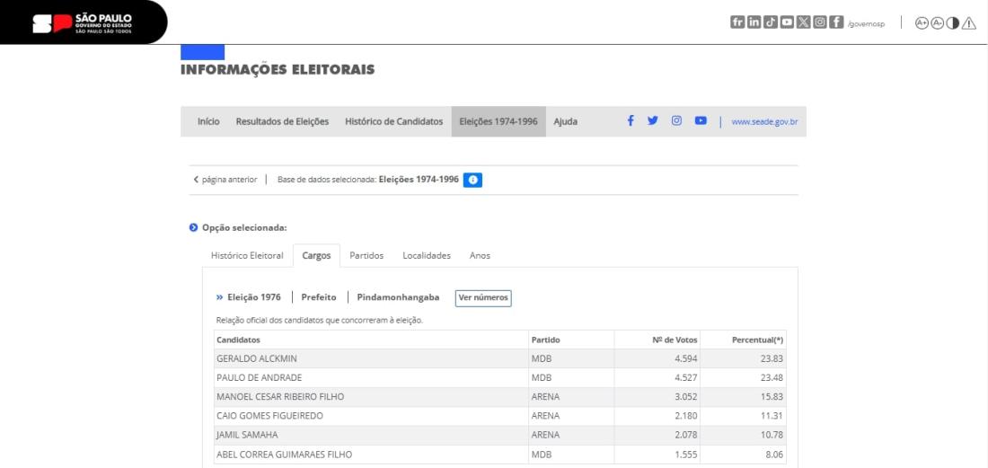Image resolution: width=988 pixels, height=468 pixels.
Task: Click the vote count 4.527
Action: (685, 378)
